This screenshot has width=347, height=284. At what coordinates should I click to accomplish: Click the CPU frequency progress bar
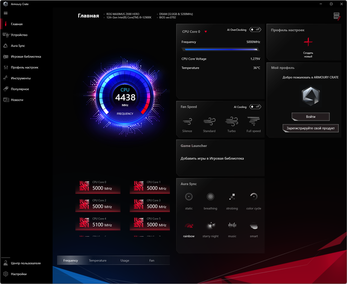pos(221,50)
